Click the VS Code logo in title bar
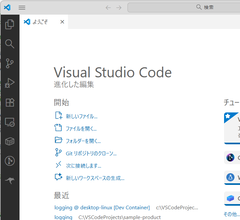The width and height of the screenshot is (240, 220). coord(7,7)
